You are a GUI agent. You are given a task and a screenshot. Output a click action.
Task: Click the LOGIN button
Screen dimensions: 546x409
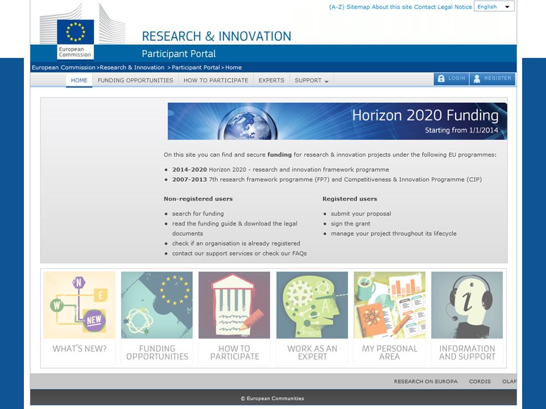451,78
